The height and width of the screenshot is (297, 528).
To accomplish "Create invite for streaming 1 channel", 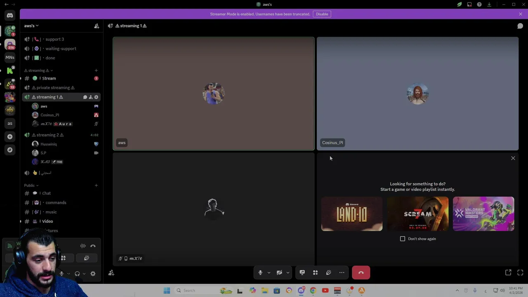I will click(91, 97).
